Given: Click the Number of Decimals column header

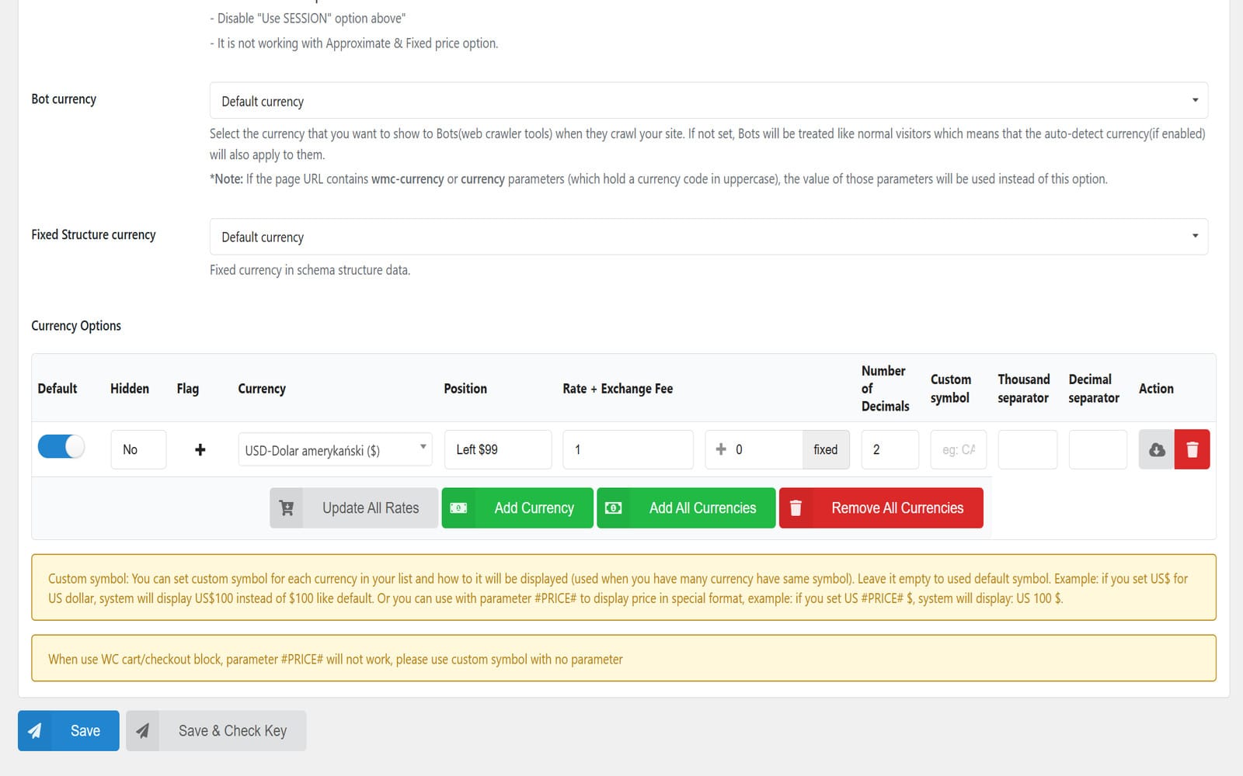Looking at the screenshot, I should 885,389.
